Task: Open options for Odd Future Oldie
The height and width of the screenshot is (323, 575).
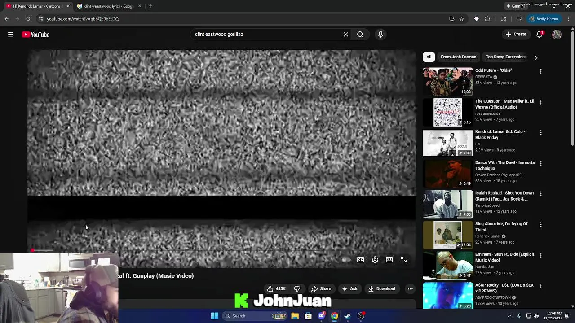Action: pos(541,71)
